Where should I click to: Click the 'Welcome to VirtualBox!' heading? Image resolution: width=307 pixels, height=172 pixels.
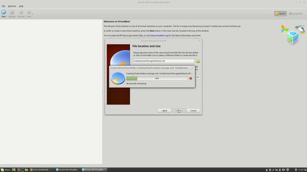click(x=117, y=21)
